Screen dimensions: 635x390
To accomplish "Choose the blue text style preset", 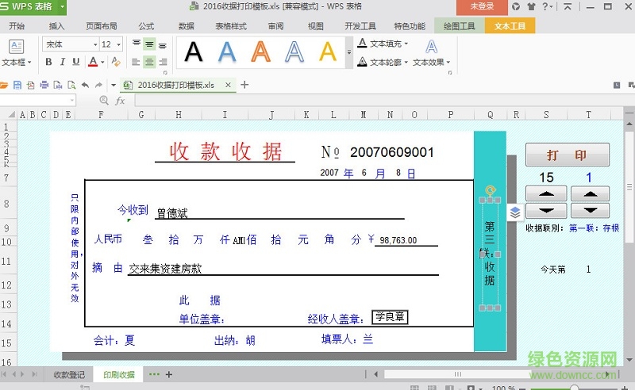I will coord(227,52).
